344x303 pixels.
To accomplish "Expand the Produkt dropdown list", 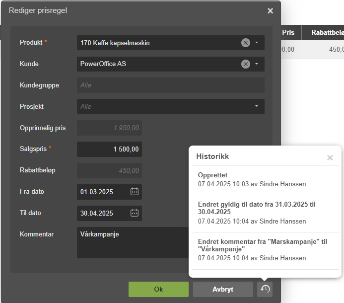I will point(257,43).
